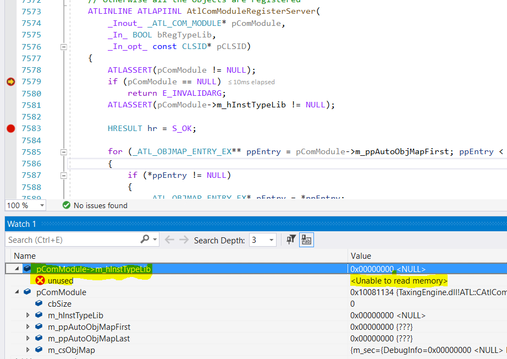The height and width of the screenshot is (359, 507).
Task: Open the search options dropdown arrow
Action: pyautogui.click(x=155, y=240)
